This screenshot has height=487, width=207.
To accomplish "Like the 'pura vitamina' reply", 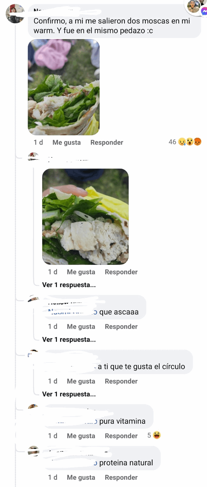I will click(81, 436).
